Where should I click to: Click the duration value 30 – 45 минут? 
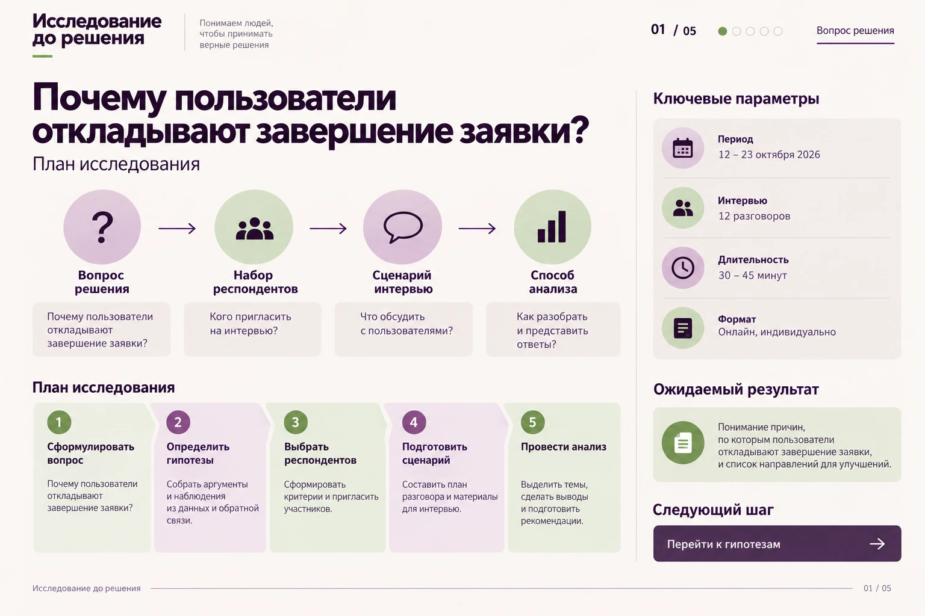753,276
